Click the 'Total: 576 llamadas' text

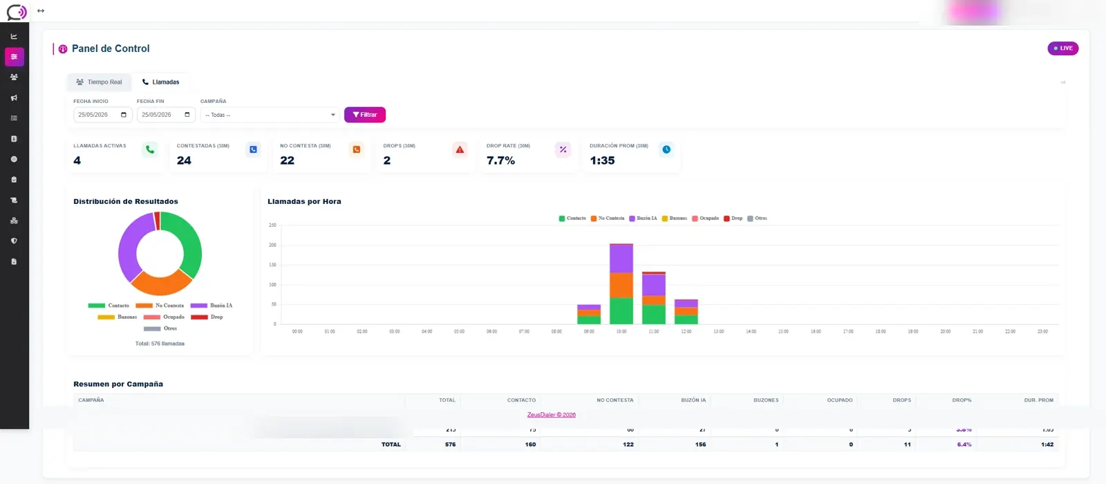(x=160, y=344)
